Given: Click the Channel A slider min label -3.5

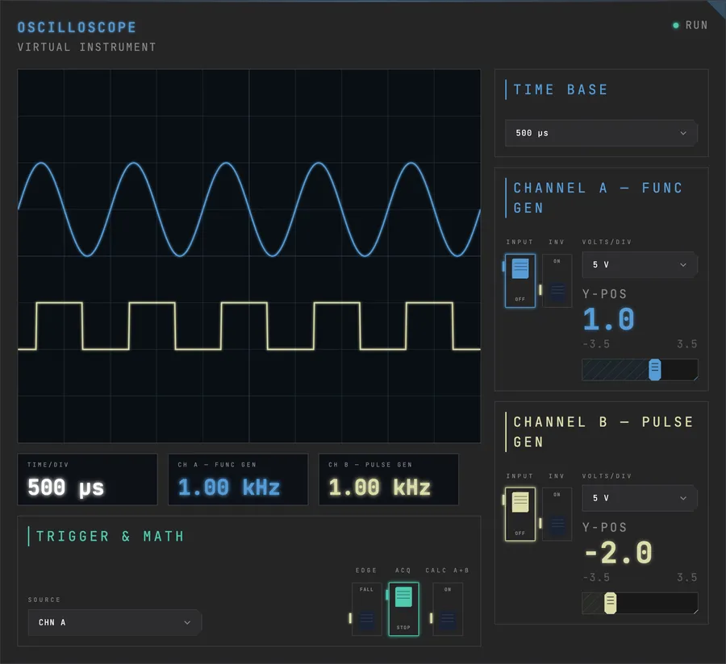Looking at the screenshot, I should 596,344.
